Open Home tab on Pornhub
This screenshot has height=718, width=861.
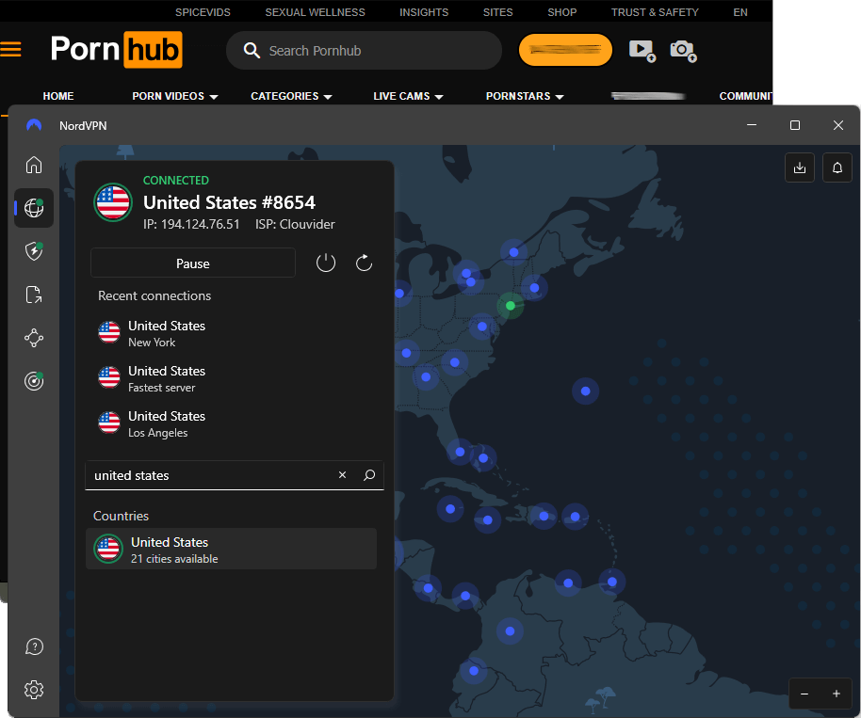tap(58, 96)
